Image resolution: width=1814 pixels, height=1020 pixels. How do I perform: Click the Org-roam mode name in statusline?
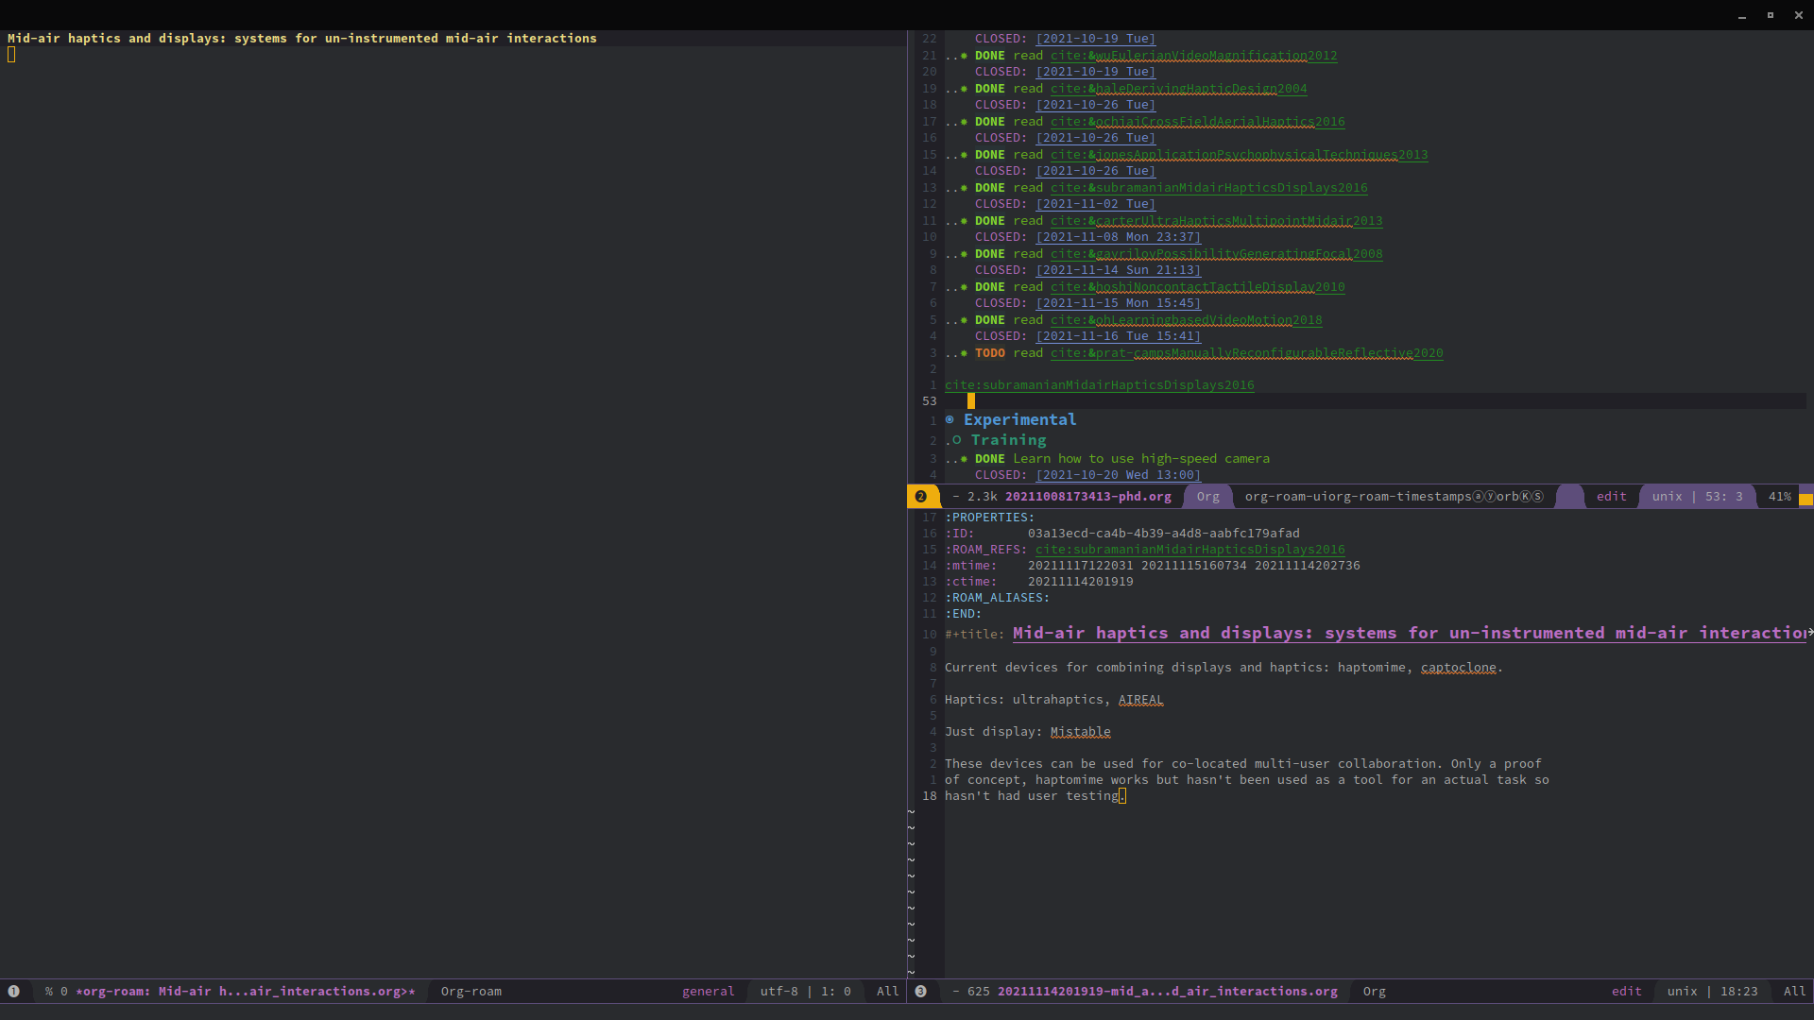click(x=471, y=992)
